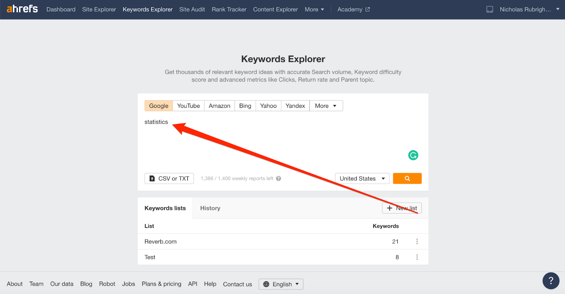Open the Test keyword list
This screenshot has width=565, height=294.
point(150,257)
